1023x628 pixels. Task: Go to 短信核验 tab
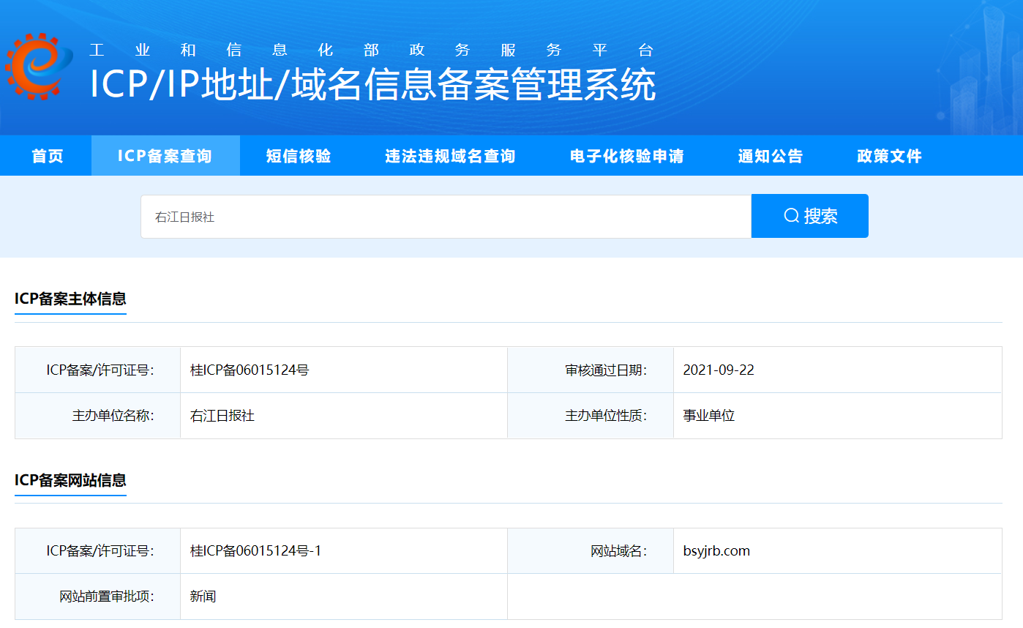click(299, 156)
